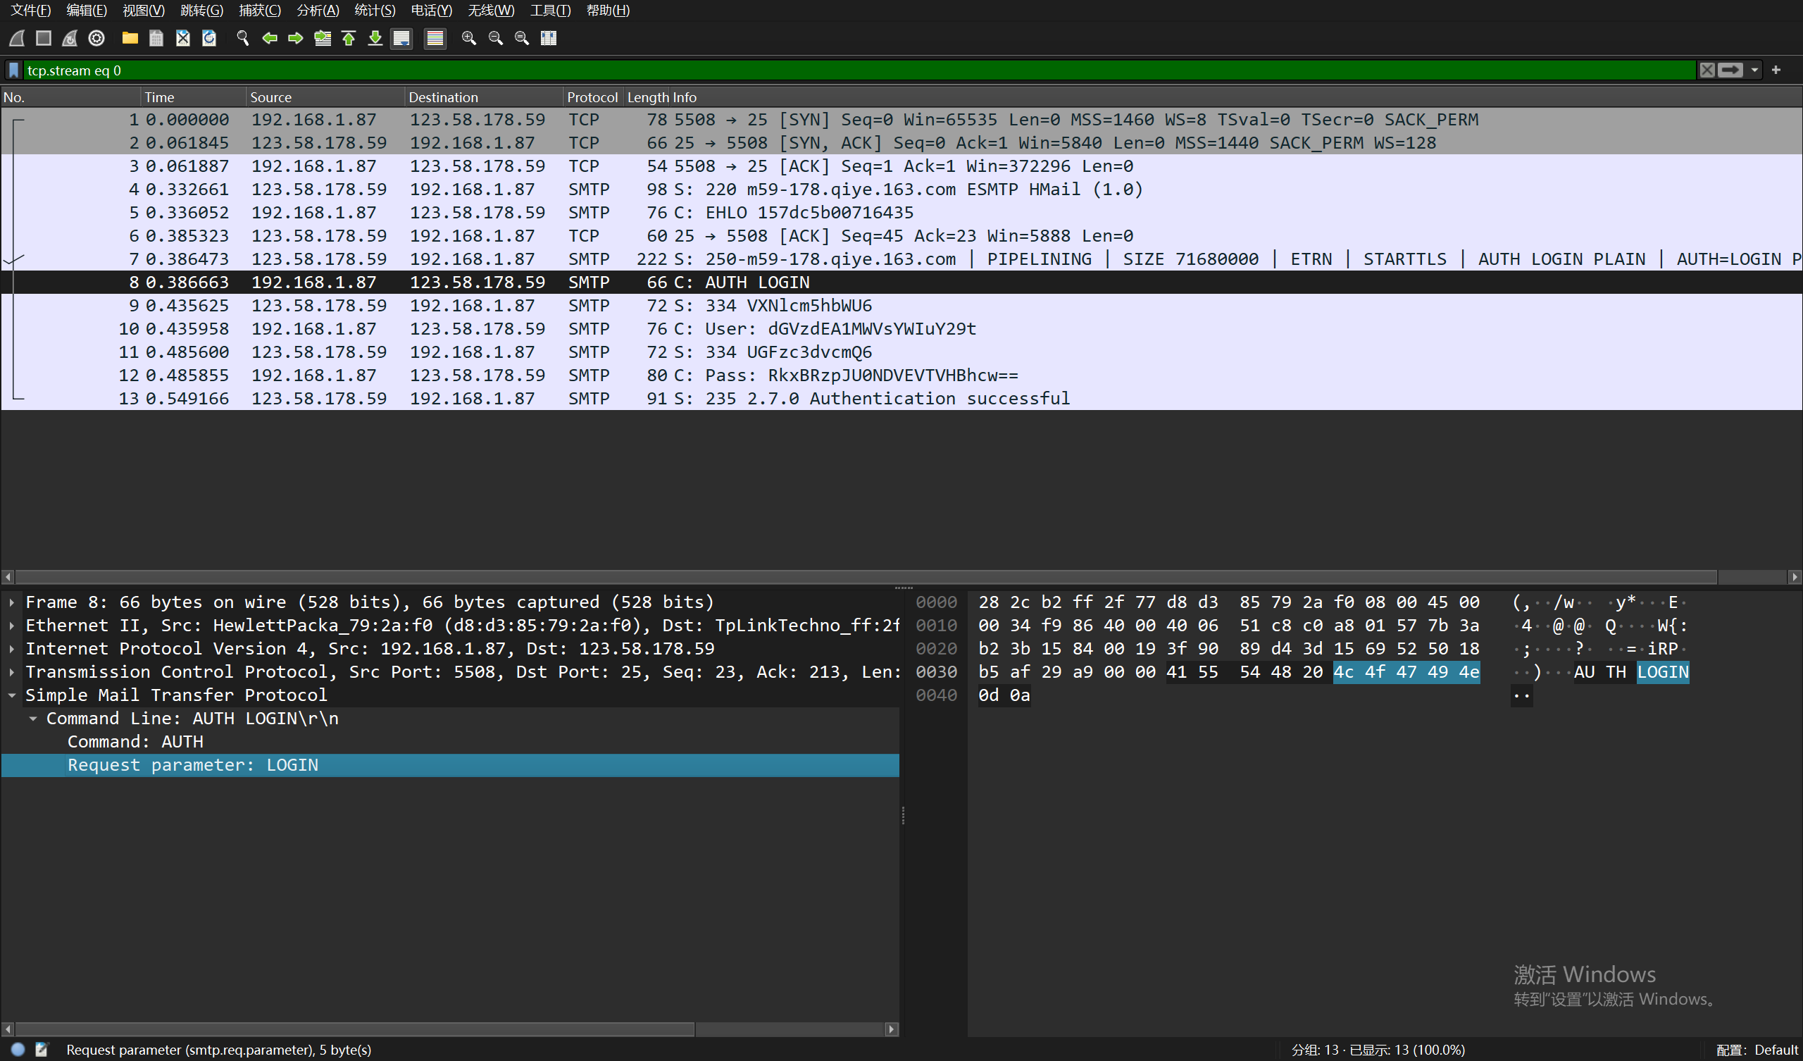Reload the capture file icon
This screenshot has width=1803, height=1061.
click(x=209, y=38)
